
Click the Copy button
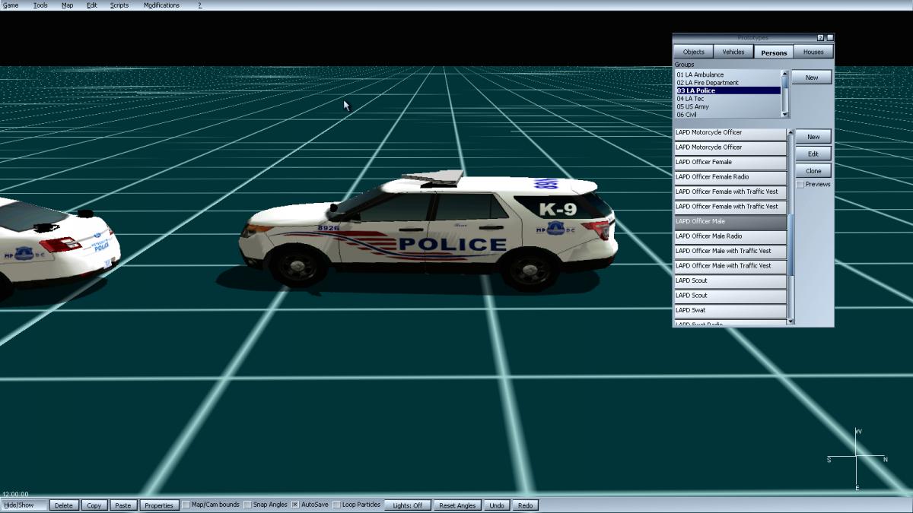(94, 505)
